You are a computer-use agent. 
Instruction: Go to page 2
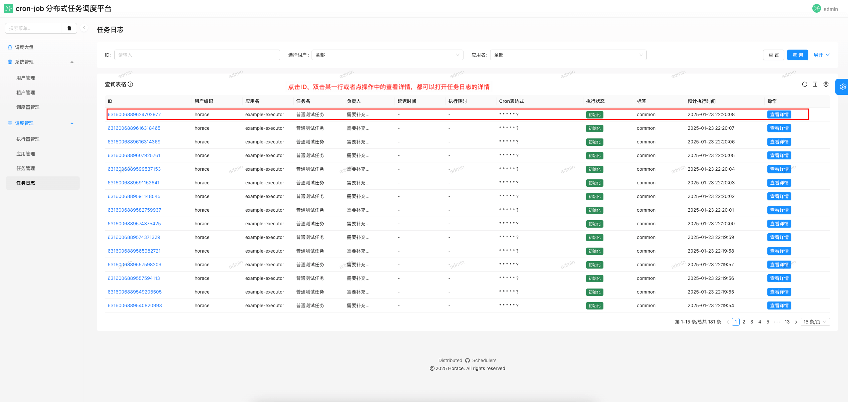click(x=744, y=322)
